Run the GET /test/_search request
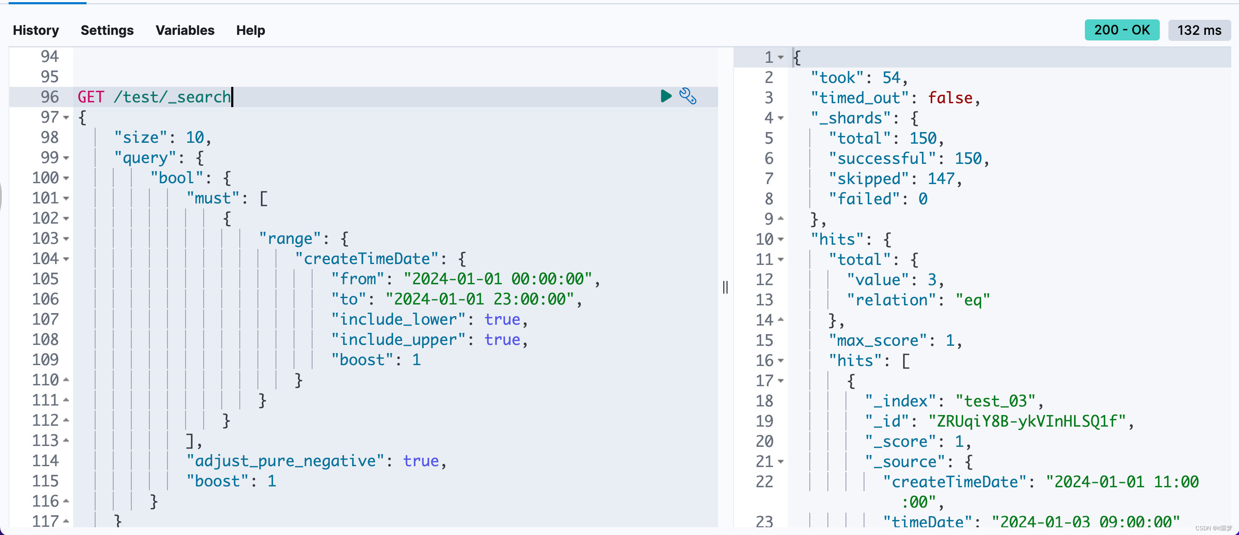Screen dimensions: 1239x535 666,96
